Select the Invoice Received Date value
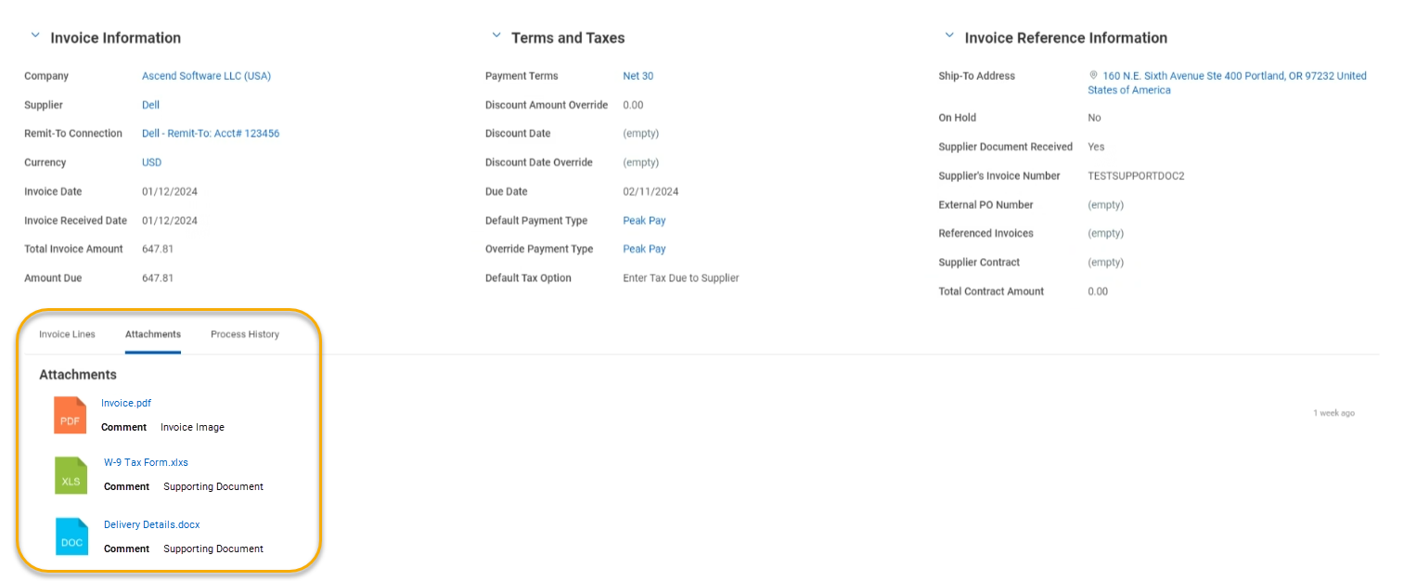Image resolution: width=1404 pixels, height=581 pixels. click(170, 221)
